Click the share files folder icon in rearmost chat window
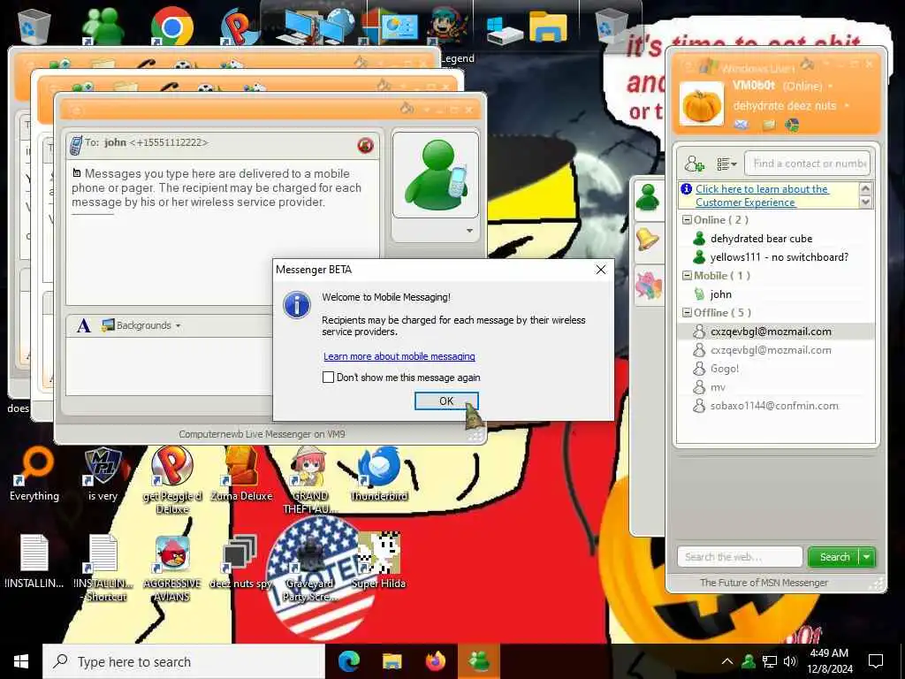Viewport: 905px width, 679px height. pos(106,64)
